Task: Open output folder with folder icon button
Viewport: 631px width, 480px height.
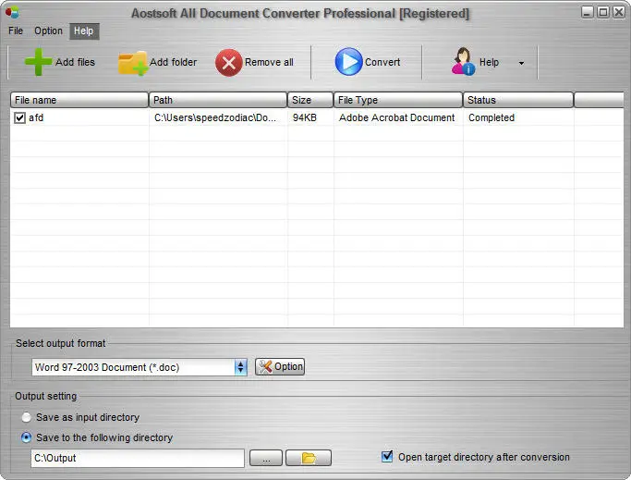Action: pyautogui.click(x=309, y=458)
